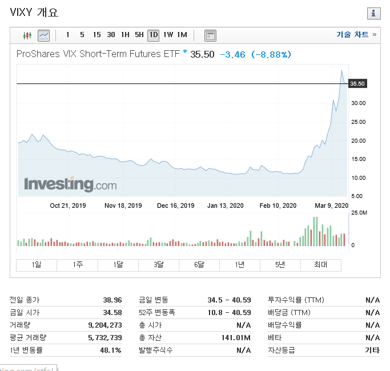
Task: Click the 자산등급 value 기타
Action: click(x=372, y=350)
